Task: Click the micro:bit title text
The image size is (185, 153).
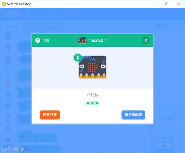Action: click(97, 40)
